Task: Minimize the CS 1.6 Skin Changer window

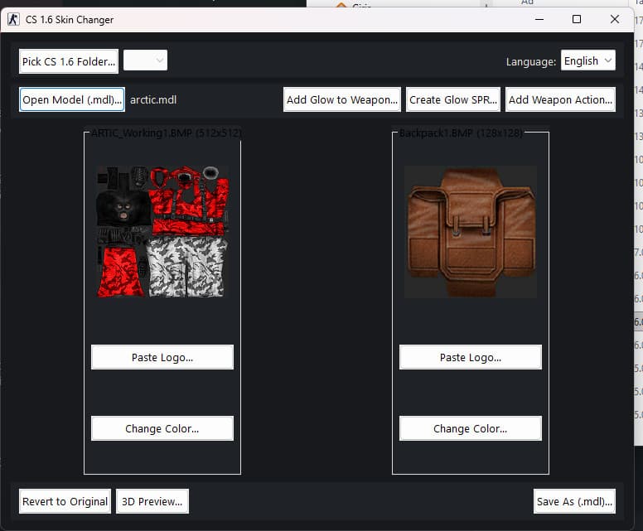Action: pos(539,19)
